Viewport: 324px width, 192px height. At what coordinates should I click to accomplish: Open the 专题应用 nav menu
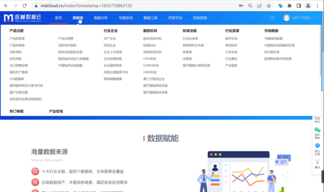[126, 18]
